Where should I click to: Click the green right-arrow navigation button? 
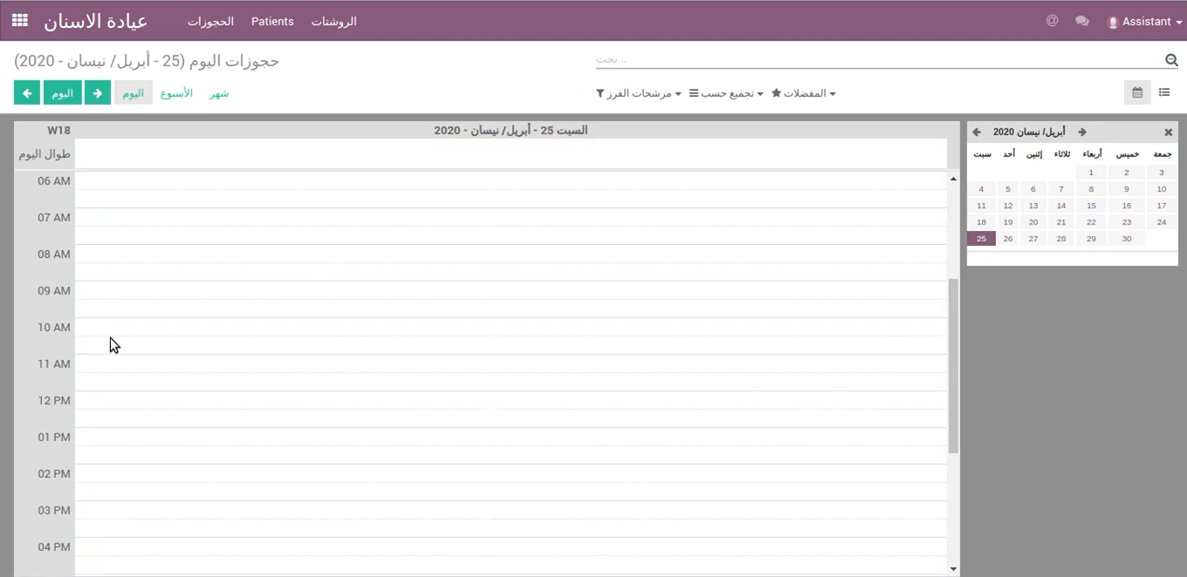click(x=98, y=93)
